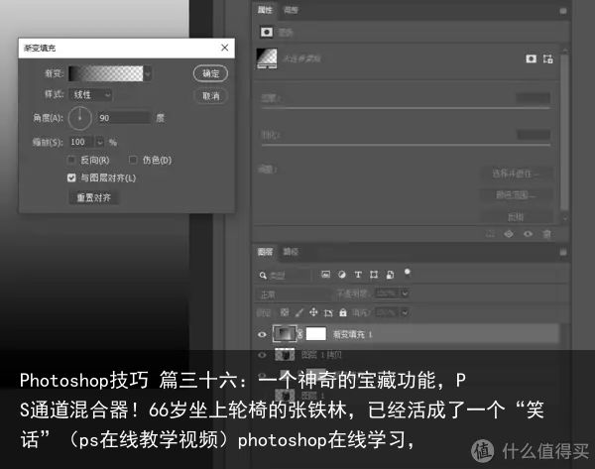The width and height of the screenshot is (595, 469).
Task: Filter layers by type (T) icon
Action: pyautogui.click(x=357, y=275)
